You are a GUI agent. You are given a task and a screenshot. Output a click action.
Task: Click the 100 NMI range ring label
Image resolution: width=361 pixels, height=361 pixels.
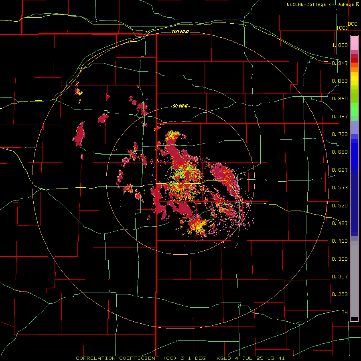click(180, 32)
